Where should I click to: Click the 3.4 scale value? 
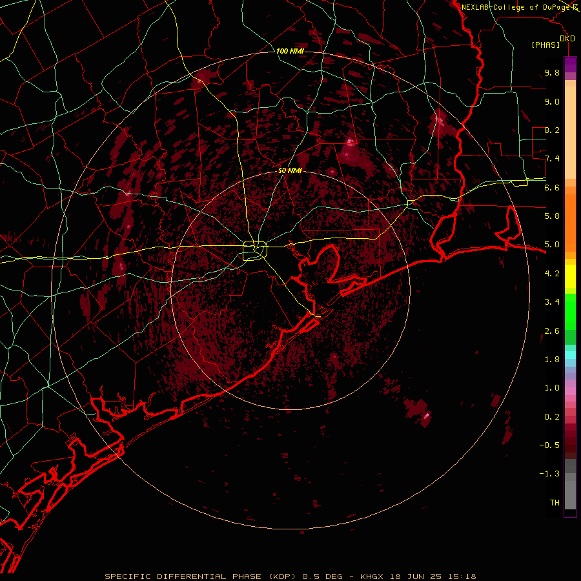pyautogui.click(x=552, y=302)
